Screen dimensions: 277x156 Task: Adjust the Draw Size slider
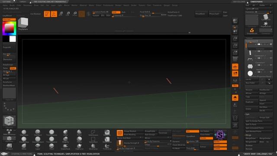click(153, 16)
